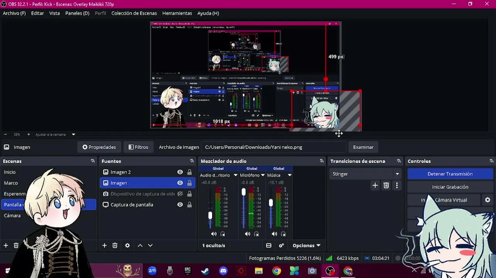The height and width of the screenshot is (278, 496).
Task: Toggle monitoring for Micrófono channel
Action: [256, 234]
